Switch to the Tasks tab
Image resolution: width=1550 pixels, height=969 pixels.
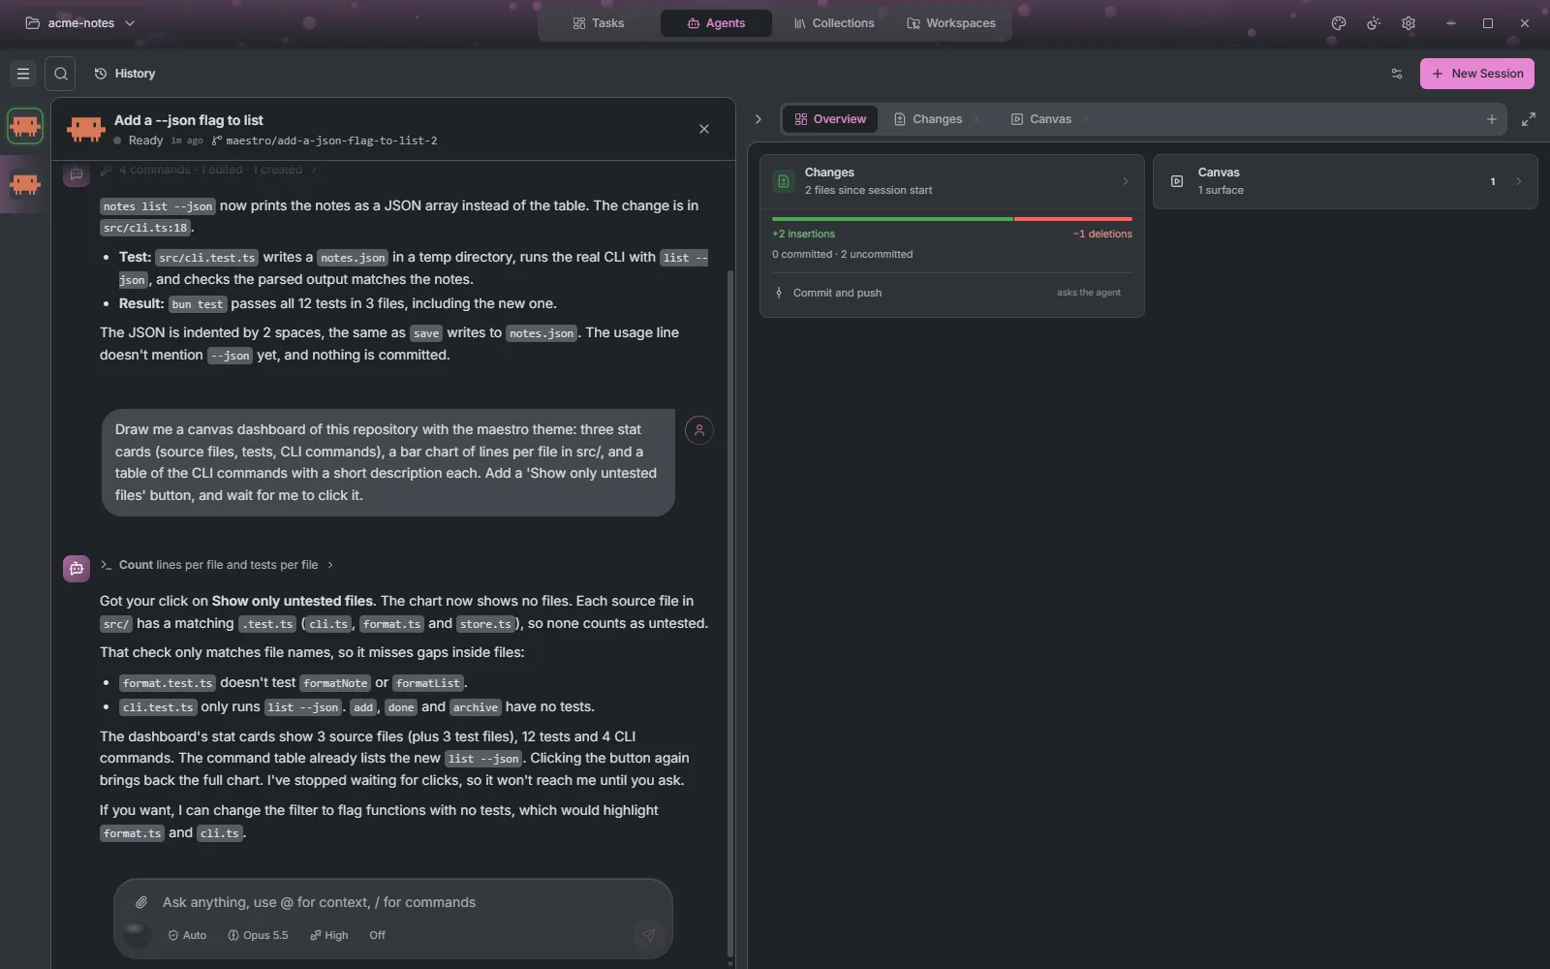pyautogui.click(x=599, y=23)
